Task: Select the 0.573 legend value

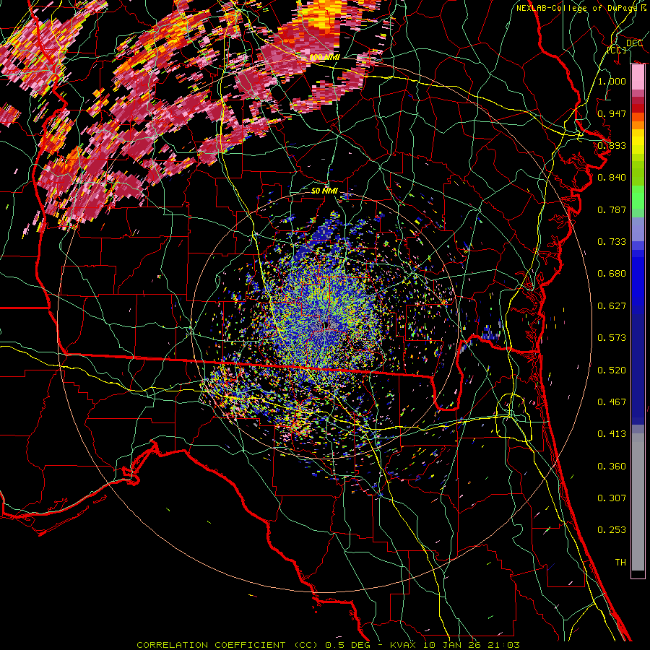Action: pos(612,338)
